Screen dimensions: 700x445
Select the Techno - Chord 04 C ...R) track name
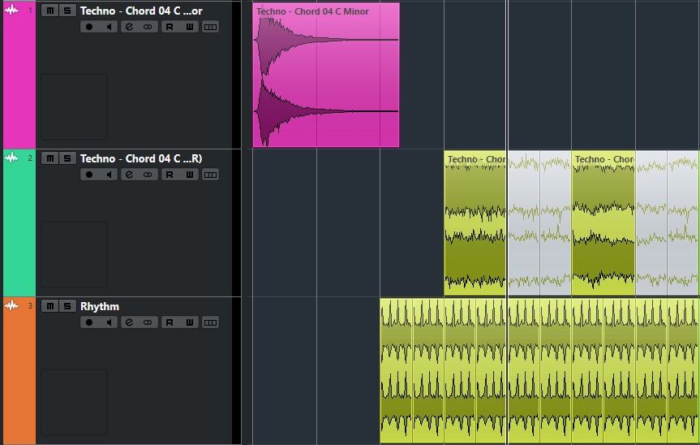[141, 158]
